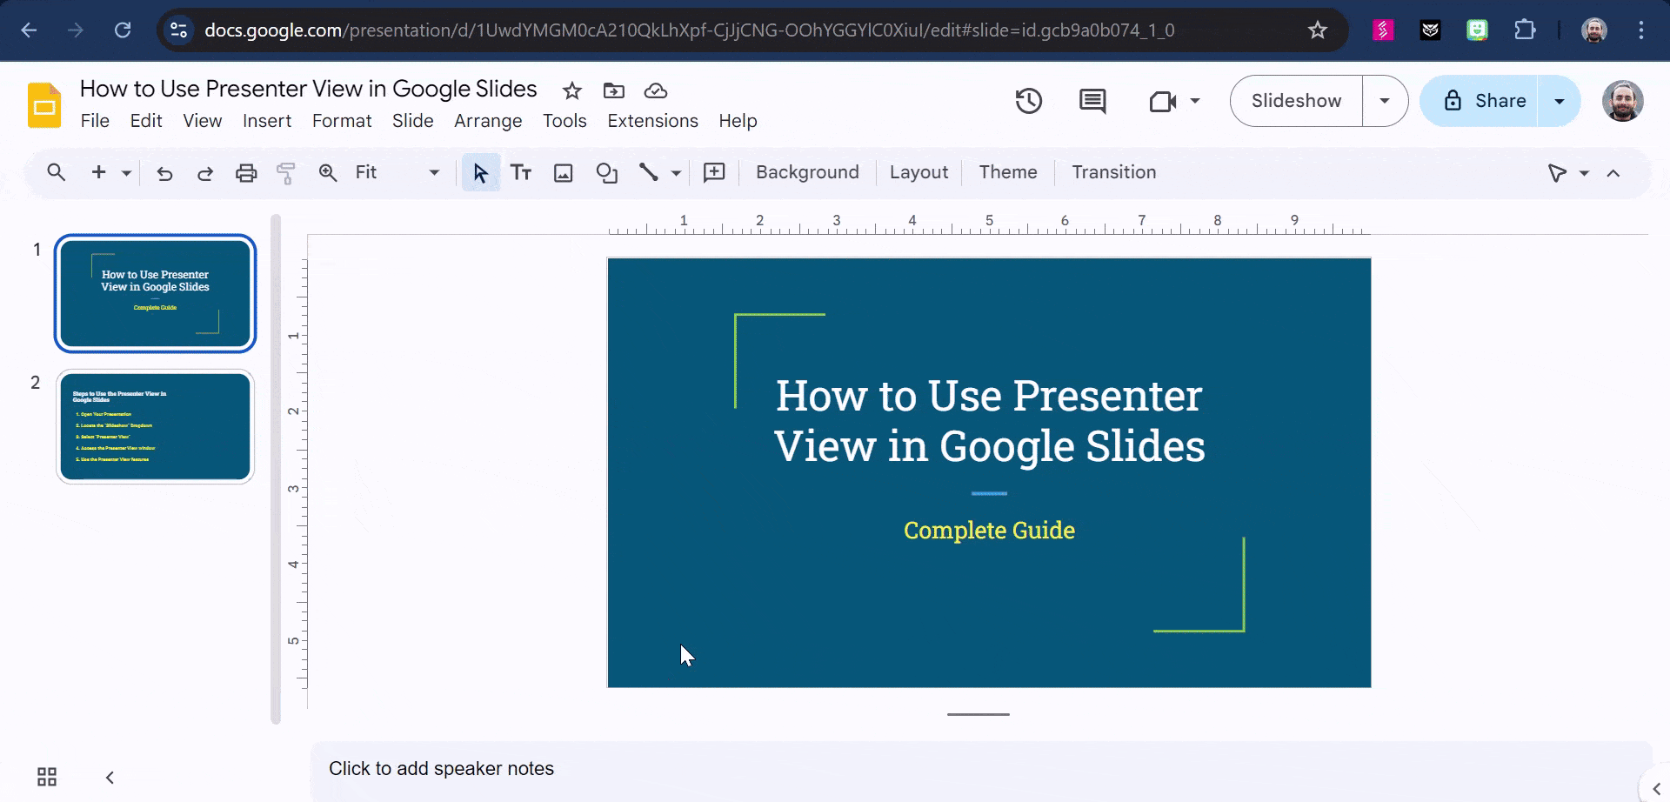Viewport: 1670px width, 802px height.
Task: Open the Format menu
Action: pos(341,121)
